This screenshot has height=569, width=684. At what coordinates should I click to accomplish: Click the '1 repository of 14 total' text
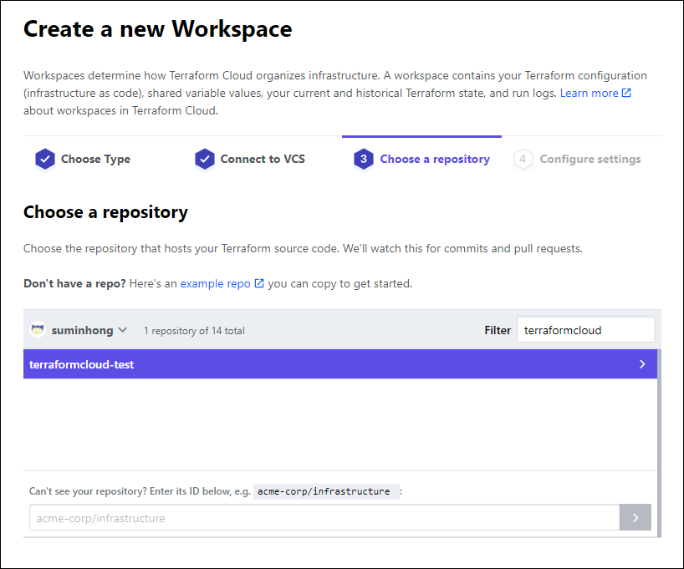tap(194, 331)
